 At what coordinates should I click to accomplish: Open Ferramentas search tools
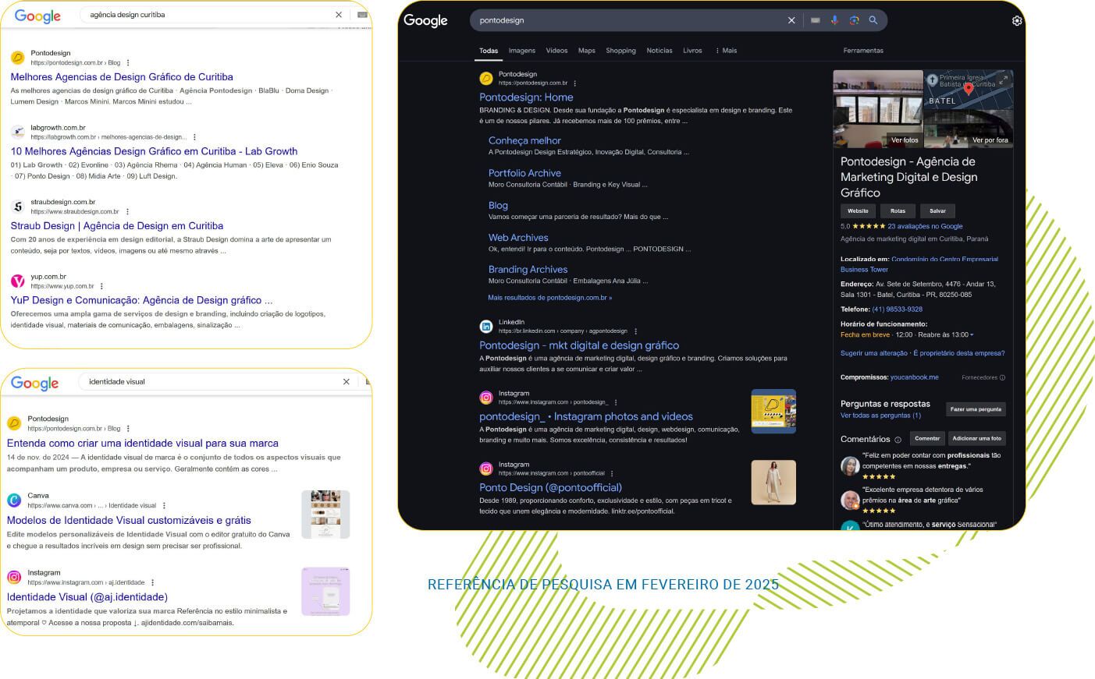(x=863, y=51)
